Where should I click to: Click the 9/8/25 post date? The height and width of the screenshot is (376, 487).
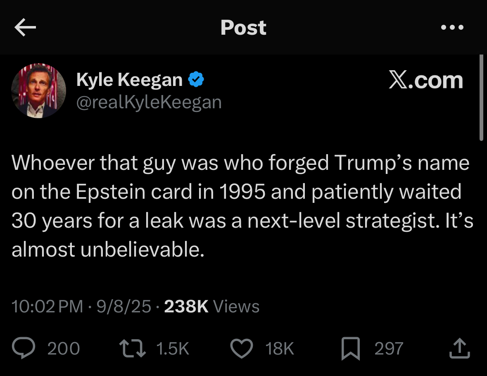point(123,307)
